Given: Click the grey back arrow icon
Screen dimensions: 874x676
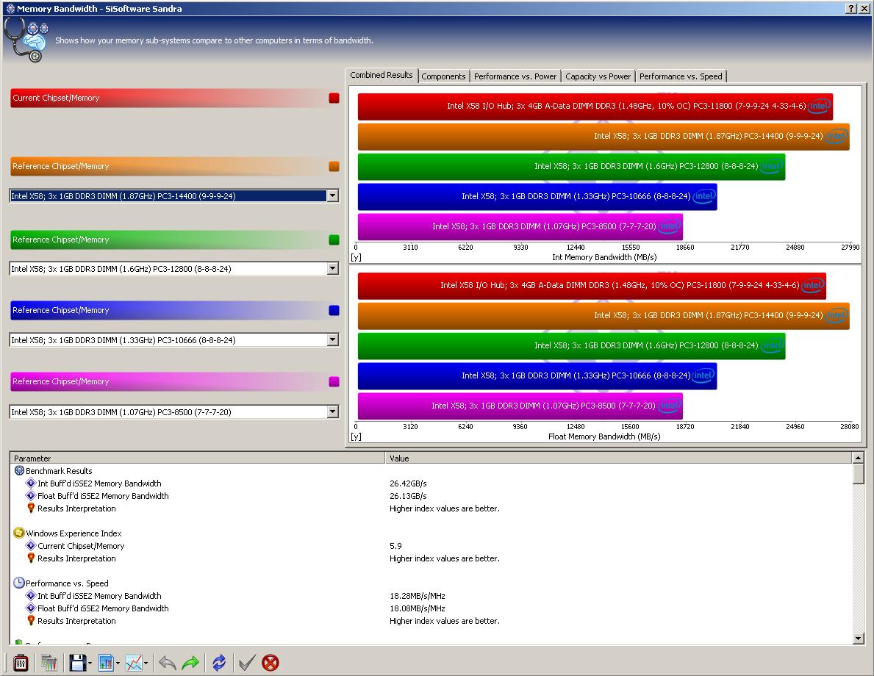Looking at the screenshot, I should (x=167, y=663).
